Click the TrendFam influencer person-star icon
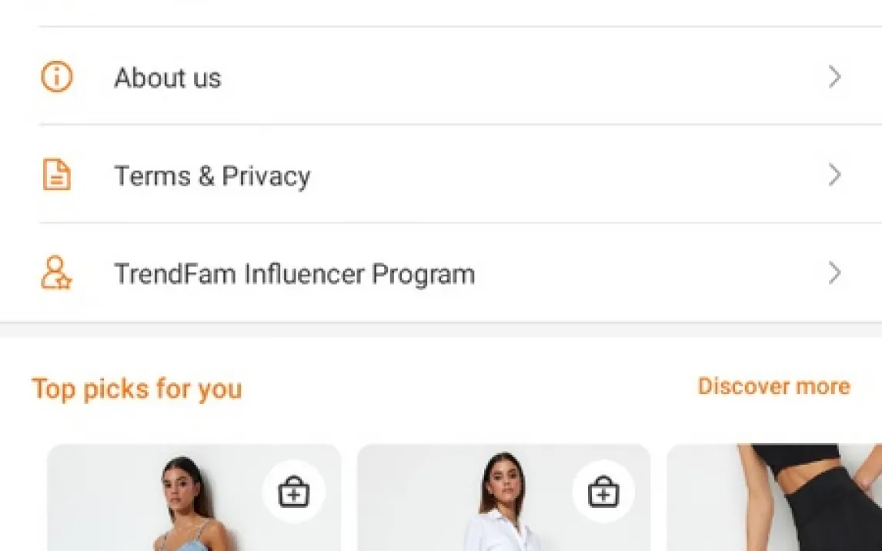Image resolution: width=882 pixels, height=551 pixels. 56,273
